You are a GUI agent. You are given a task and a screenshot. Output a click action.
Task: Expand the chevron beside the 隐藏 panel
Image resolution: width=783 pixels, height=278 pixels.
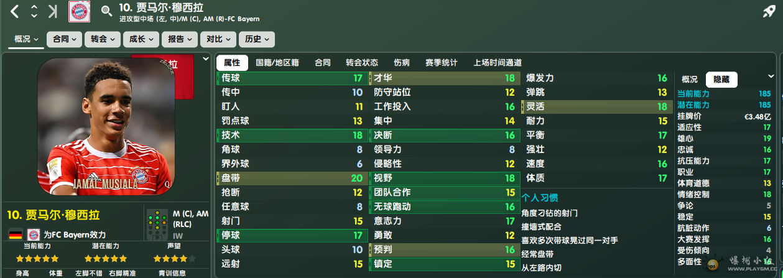(x=771, y=76)
